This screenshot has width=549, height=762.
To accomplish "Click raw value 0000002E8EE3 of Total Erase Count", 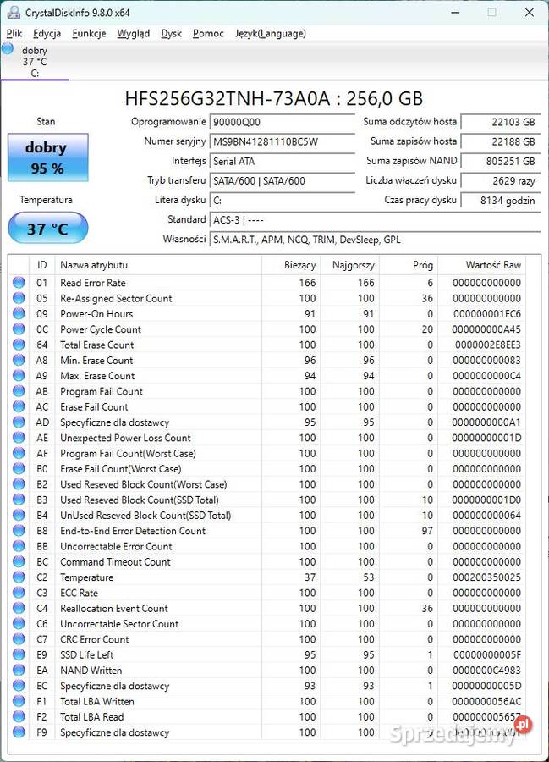I will (488, 345).
